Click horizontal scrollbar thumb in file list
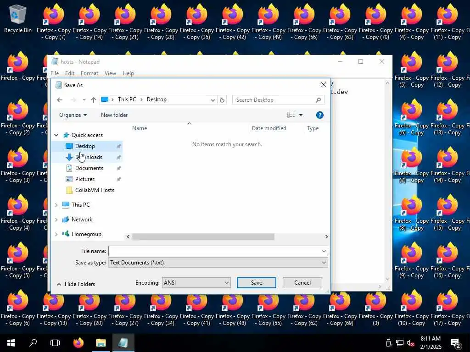 tap(203, 237)
